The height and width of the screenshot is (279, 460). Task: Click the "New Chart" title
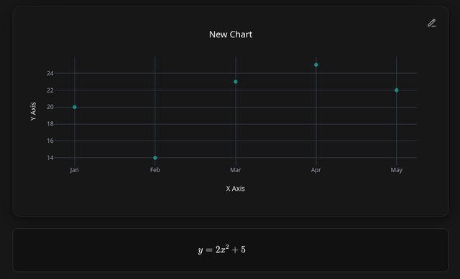click(231, 34)
